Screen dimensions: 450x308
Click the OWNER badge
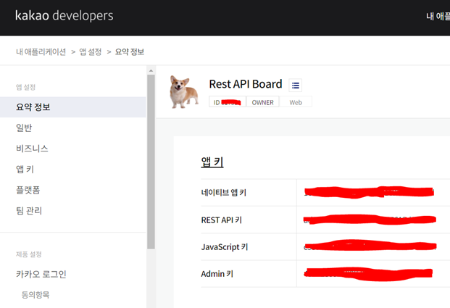pos(262,102)
